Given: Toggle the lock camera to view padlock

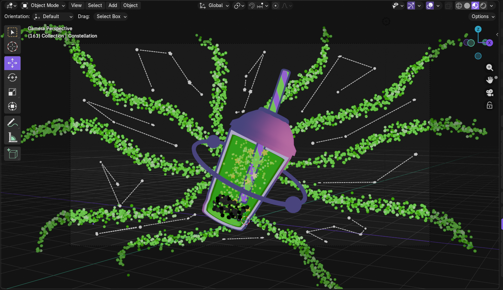Looking at the screenshot, I should [x=490, y=105].
